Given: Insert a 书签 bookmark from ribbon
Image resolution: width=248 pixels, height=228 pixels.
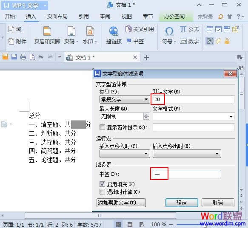Looking at the screenshot, I should click(x=135, y=41).
